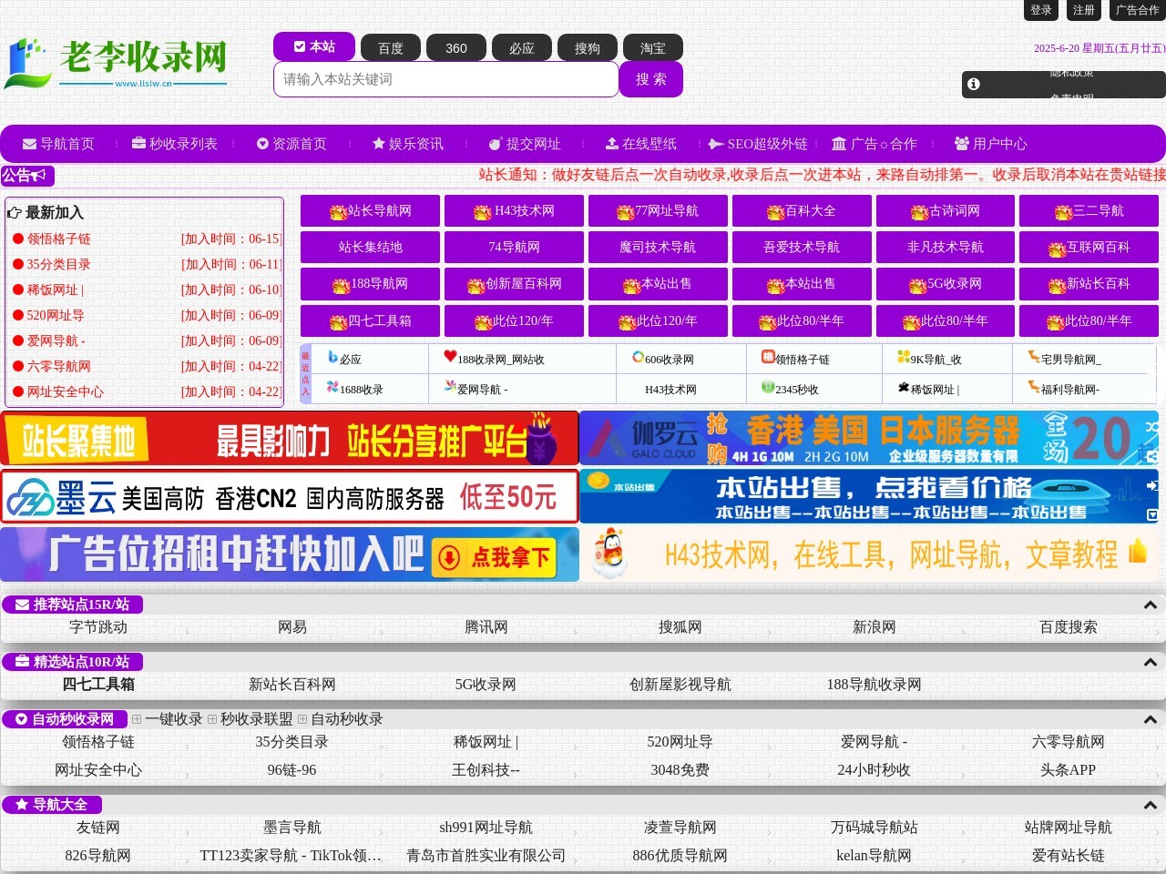Select the checked 本站 search source

(314, 46)
